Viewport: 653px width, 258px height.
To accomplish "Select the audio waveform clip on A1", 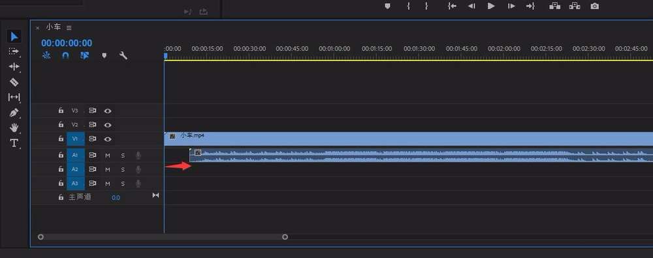I will click(x=421, y=156).
